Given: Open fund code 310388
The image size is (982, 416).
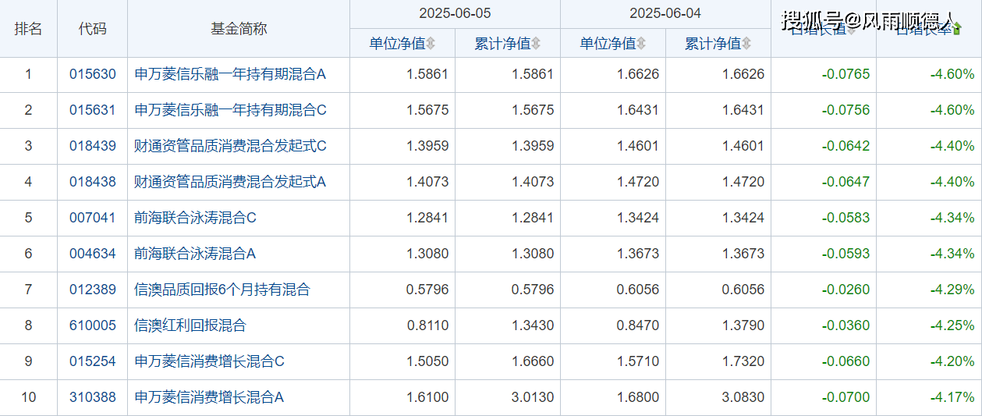Looking at the screenshot, I should click(x=92, y=397).
